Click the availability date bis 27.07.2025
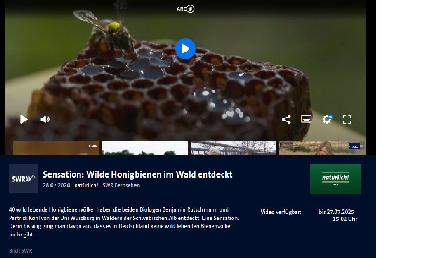Screen dimensions: 422x258 pos(337,212)
